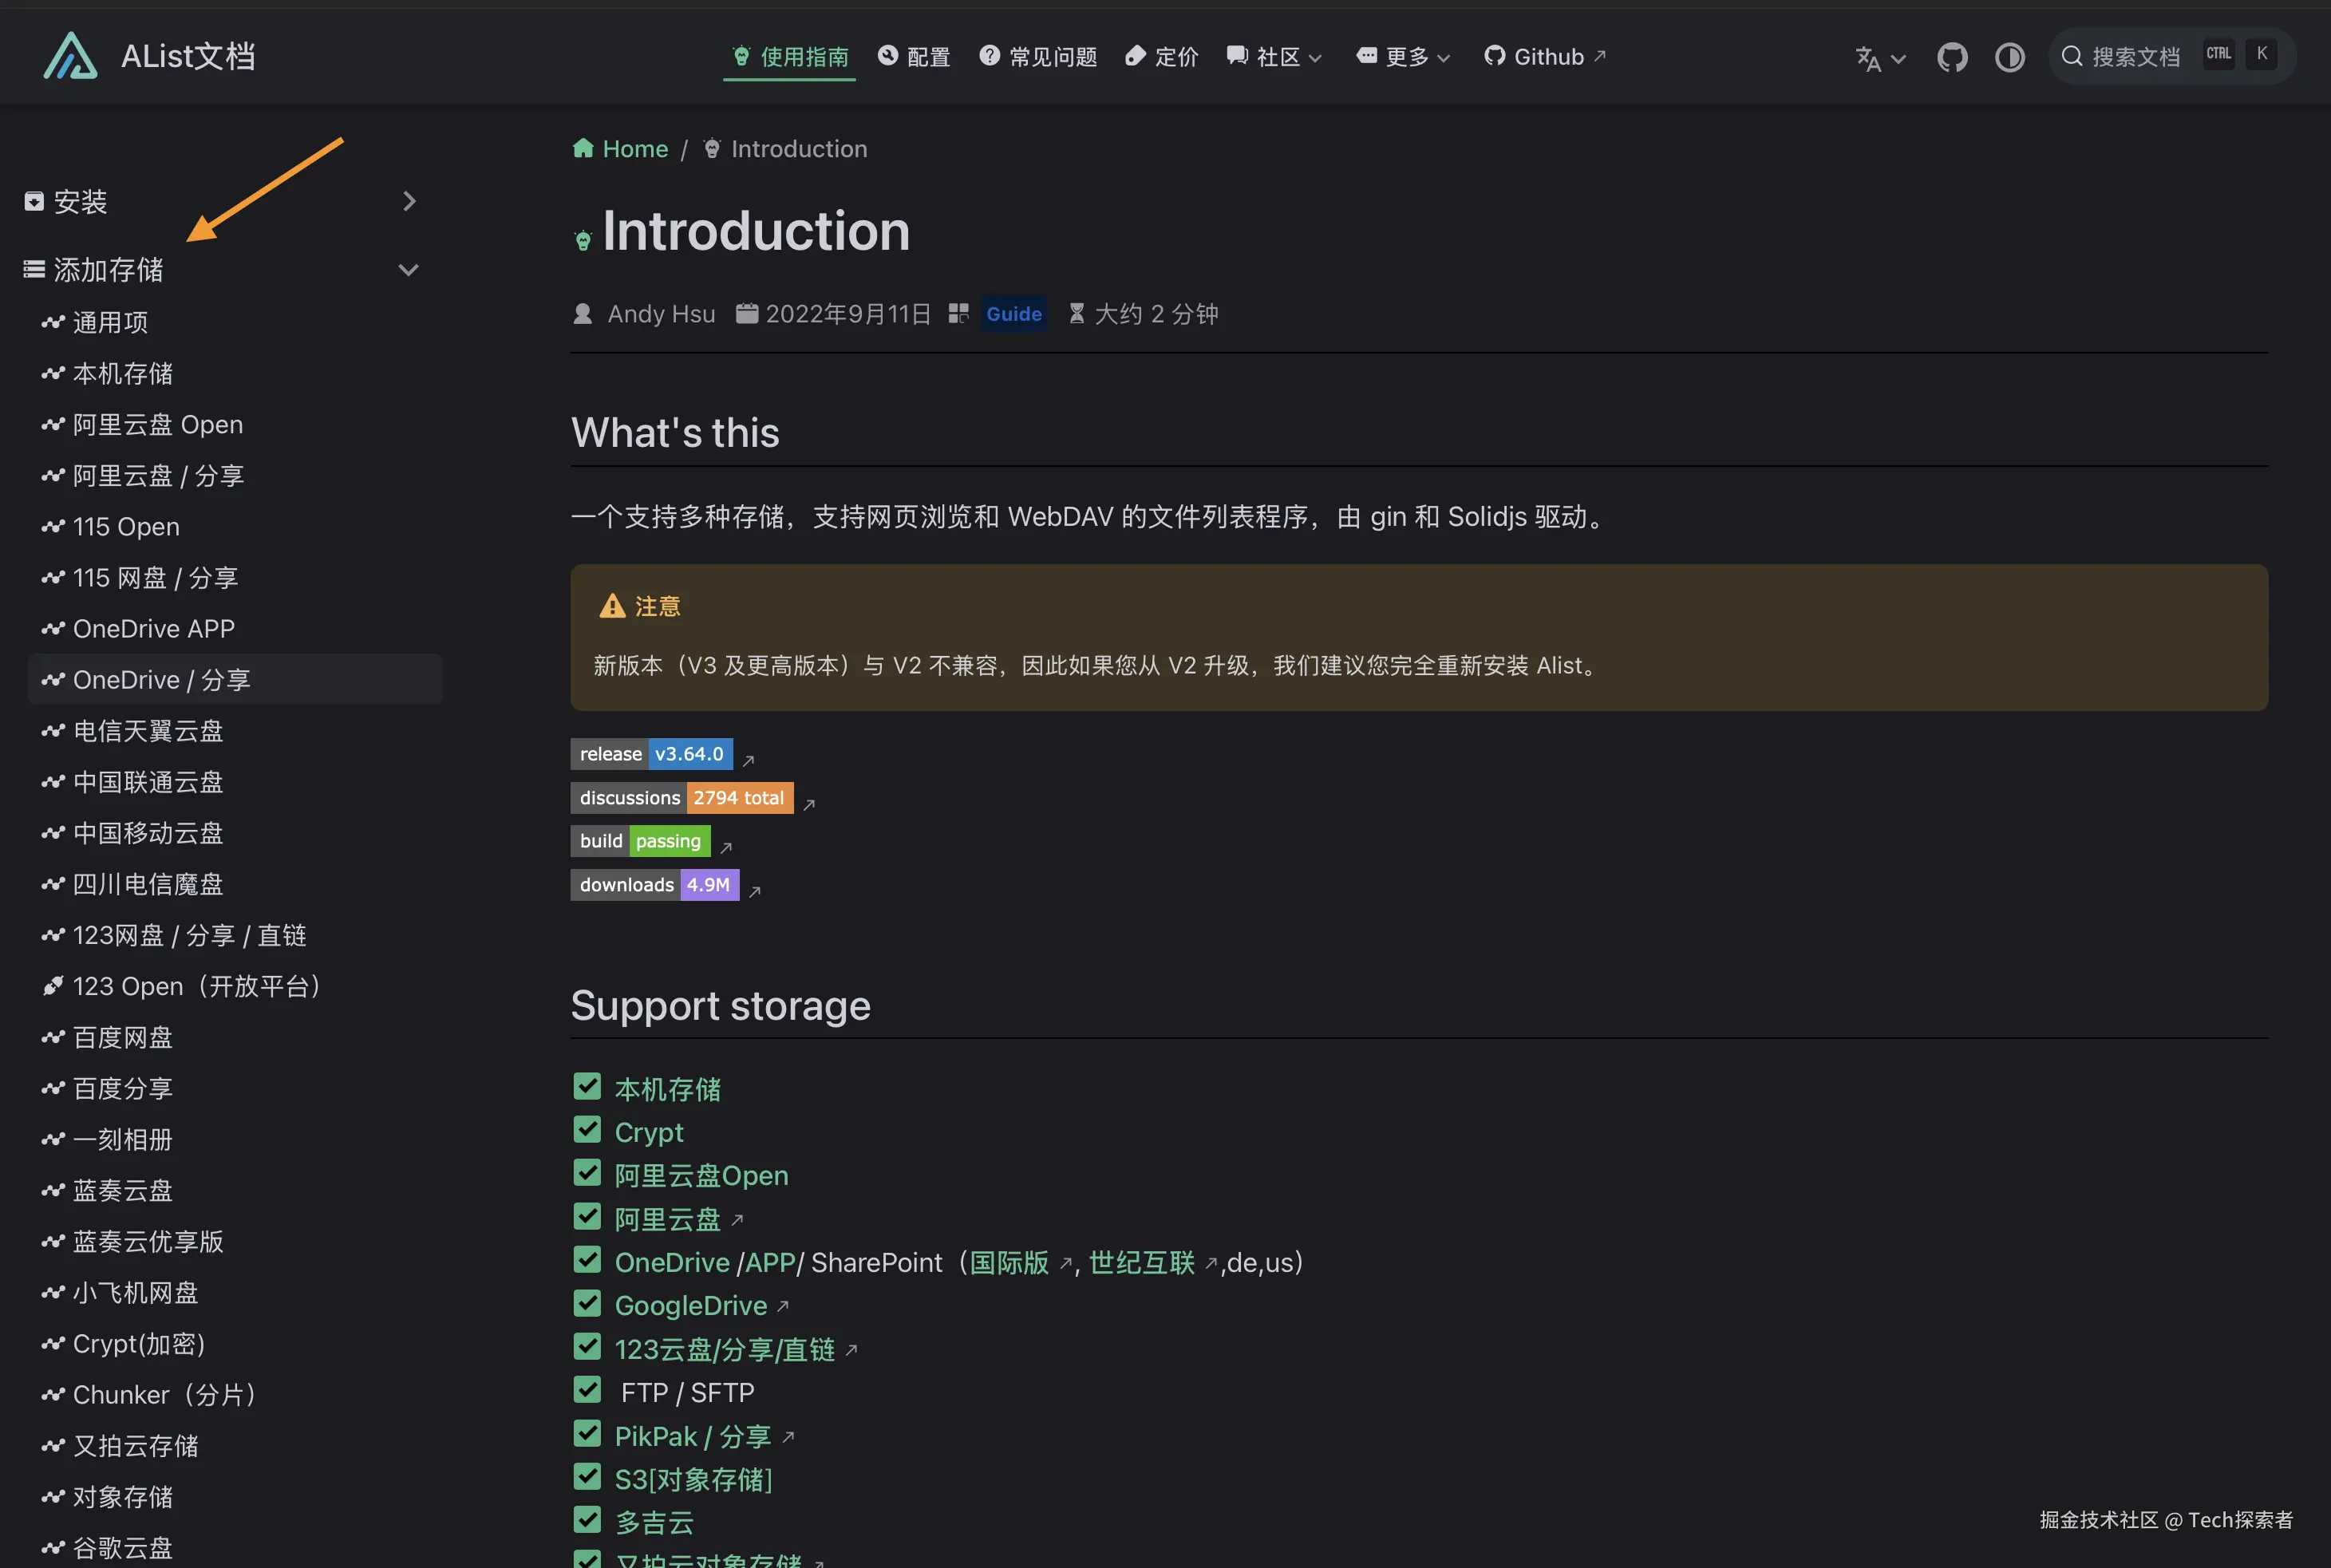The image size is (2331, 1568).
Task: Open the 社区 dropdown menu
Action: (1274, 57)
